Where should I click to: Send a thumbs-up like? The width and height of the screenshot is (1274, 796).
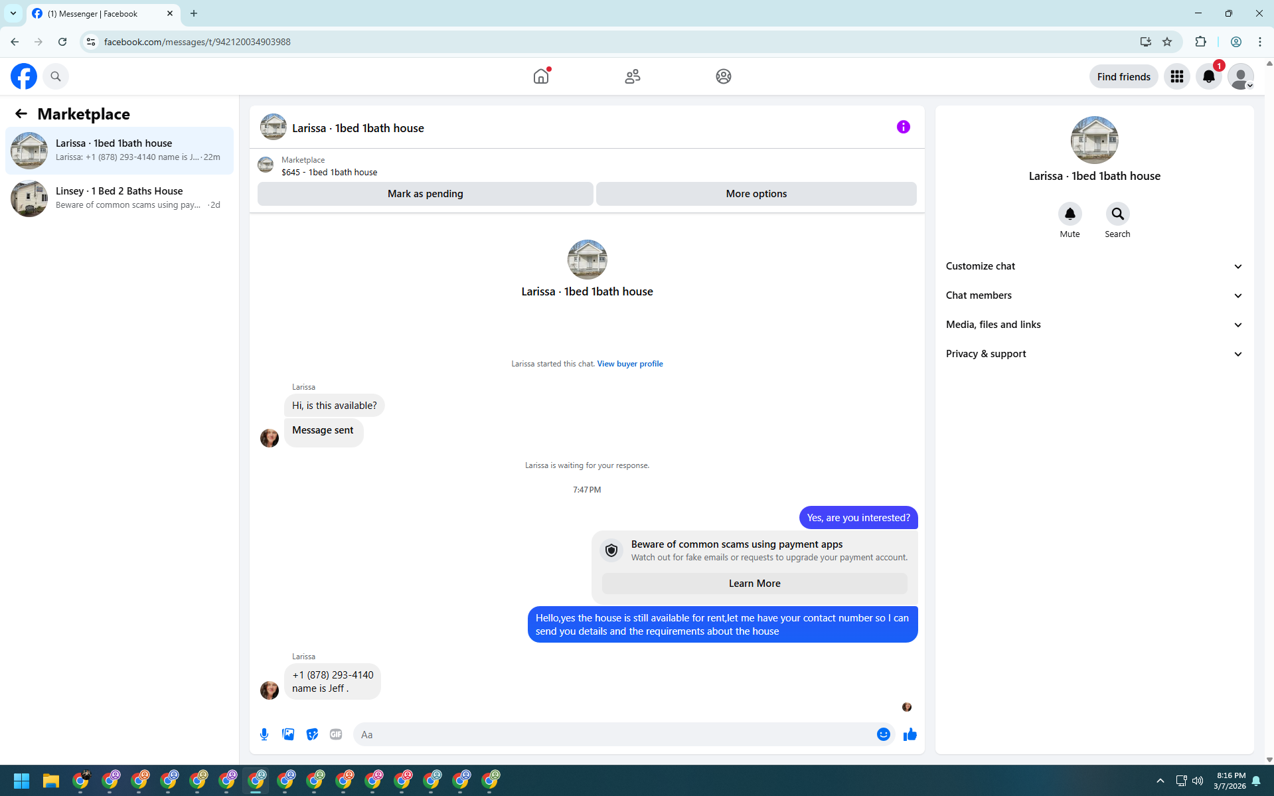(910, 734)
